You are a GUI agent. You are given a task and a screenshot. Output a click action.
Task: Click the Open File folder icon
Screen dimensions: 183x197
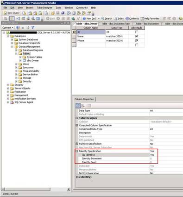(53, 13)
